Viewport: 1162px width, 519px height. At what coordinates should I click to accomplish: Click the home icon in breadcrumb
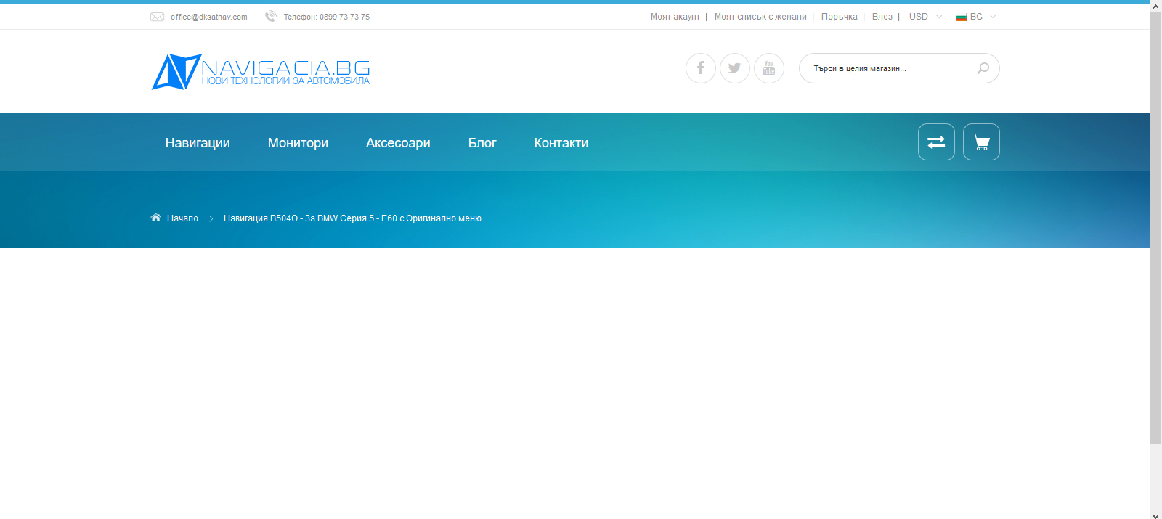[x=155, y=218]
